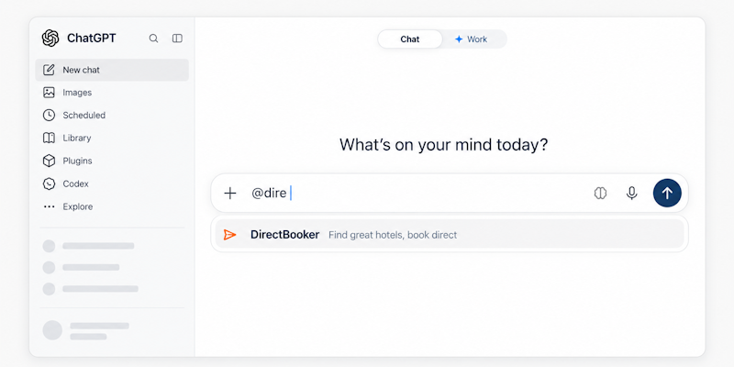Open New chat from sidebar
Screen dimensions: 734x367
pos(112,70)
